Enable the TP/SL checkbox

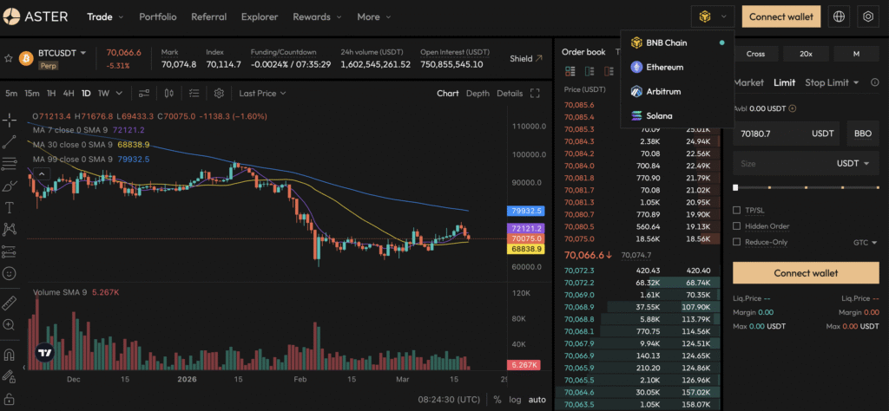coord(736,210)
